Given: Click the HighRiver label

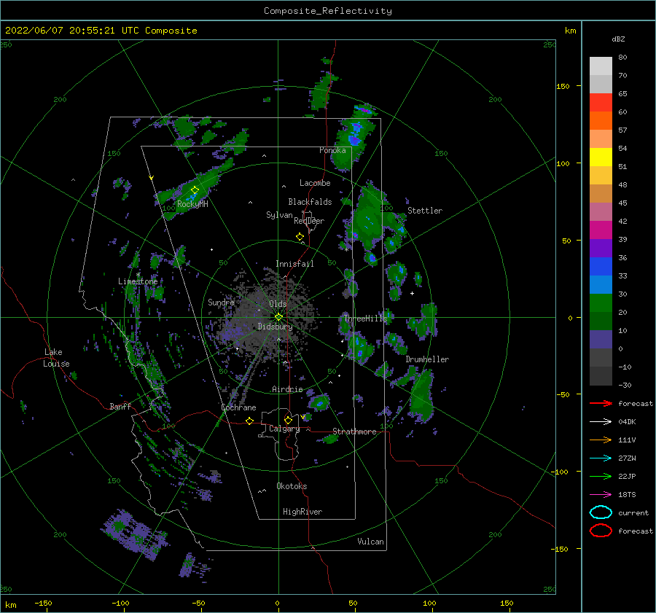Looking at the screenshot, I should coord(302,512).
